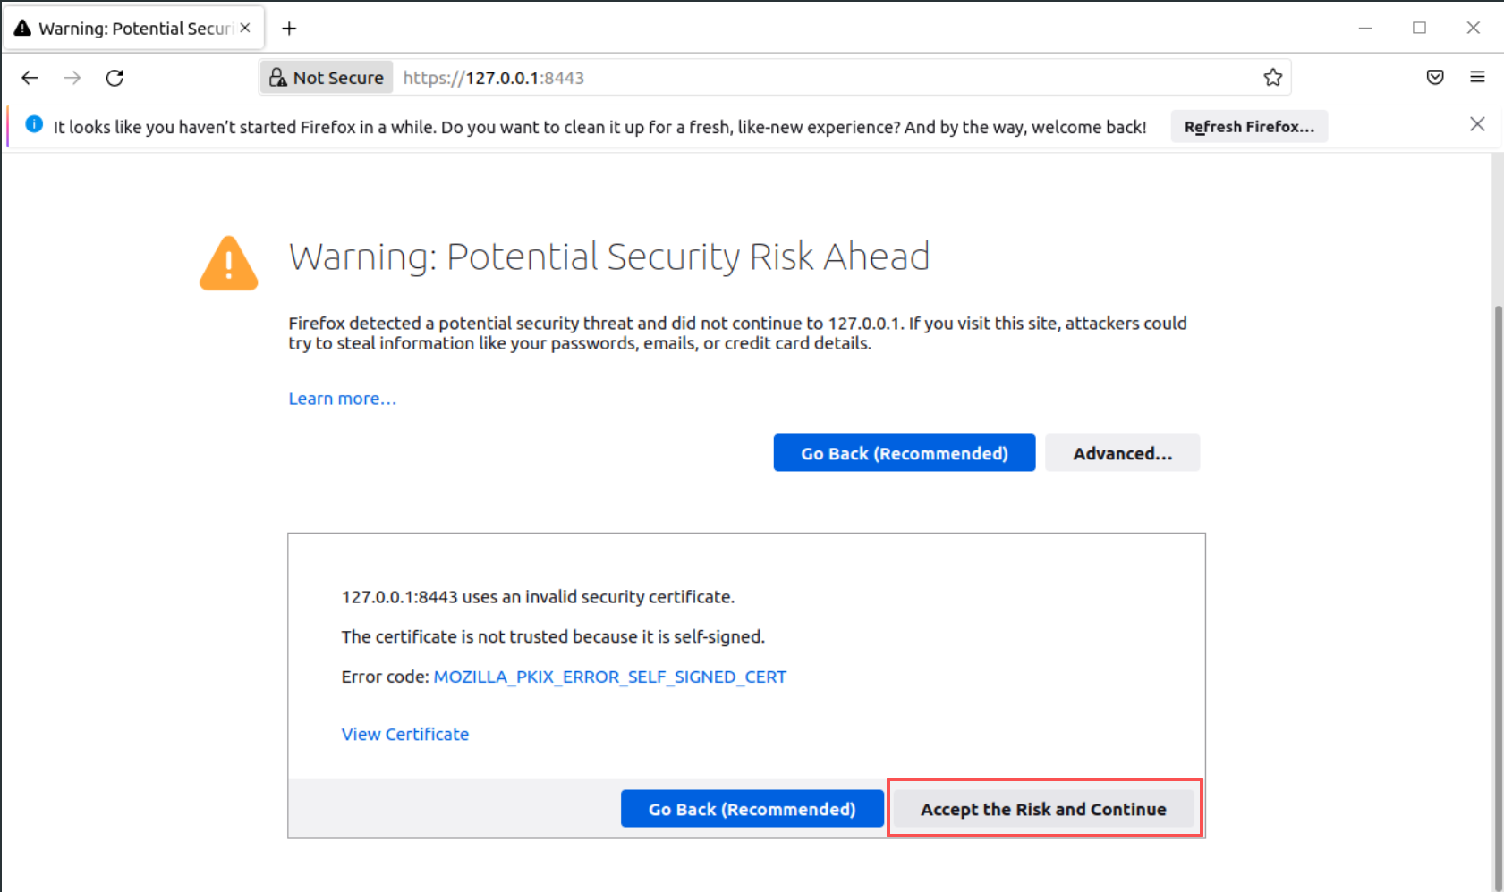Maximize the Firefox window
The height and width of the screenshot is (892, 1504).
click(1419, 28)
